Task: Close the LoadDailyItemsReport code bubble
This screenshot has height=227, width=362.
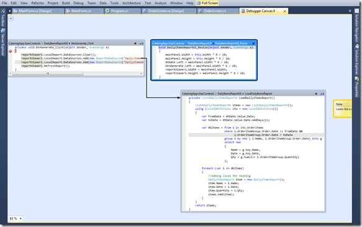Action: pos(316,94)
